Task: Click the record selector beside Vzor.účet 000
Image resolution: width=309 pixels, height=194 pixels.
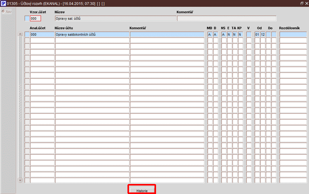Action: (27, 19)
